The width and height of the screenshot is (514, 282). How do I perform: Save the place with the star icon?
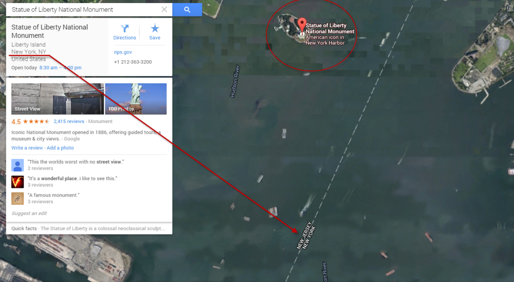pos(155,32)
